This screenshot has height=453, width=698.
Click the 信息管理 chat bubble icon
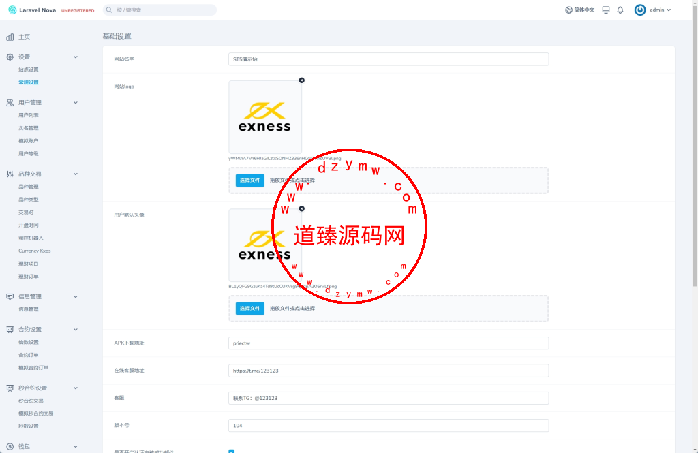[x=10, y=296]
